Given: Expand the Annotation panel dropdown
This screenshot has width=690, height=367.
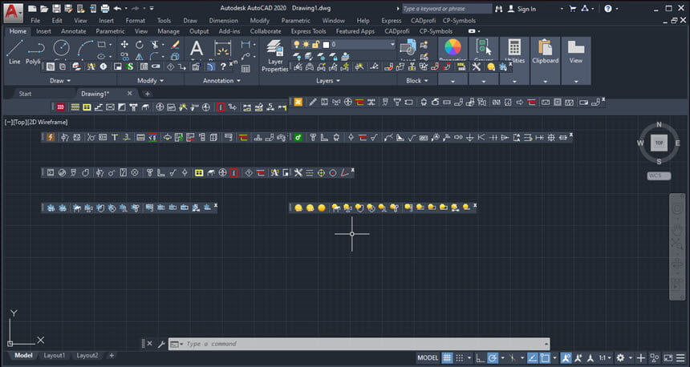Looking at the screenshot, I should (221, 80).
